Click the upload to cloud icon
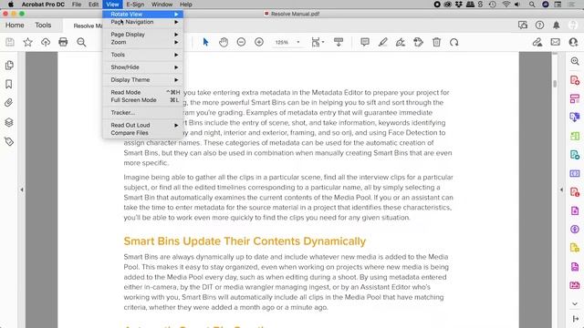Screen dimensions: 584x328 (46, 42)
